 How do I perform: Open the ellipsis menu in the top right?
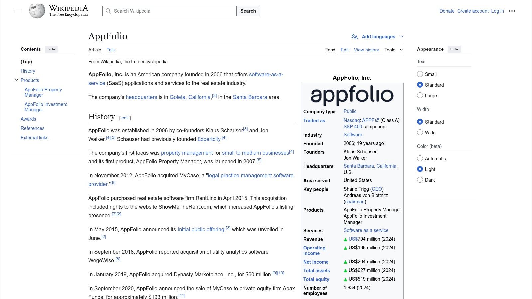[512, 11]
